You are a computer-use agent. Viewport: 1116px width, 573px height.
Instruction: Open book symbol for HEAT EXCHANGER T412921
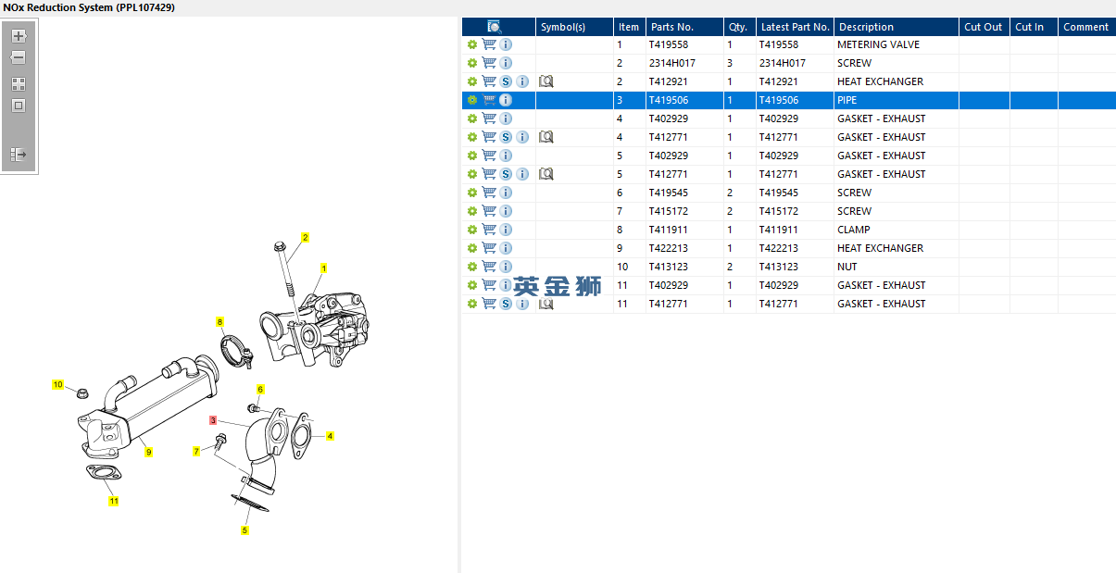tap(545, 81)
